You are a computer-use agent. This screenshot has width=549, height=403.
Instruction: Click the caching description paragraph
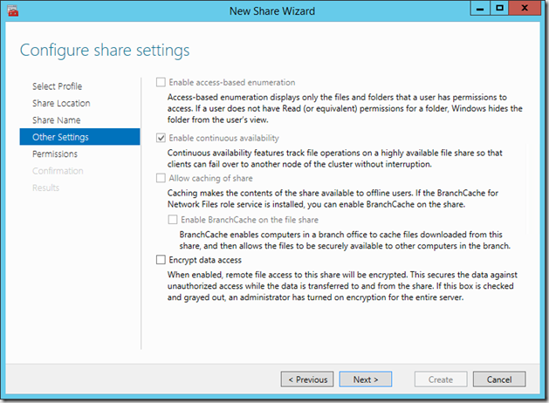pos(333,198)
